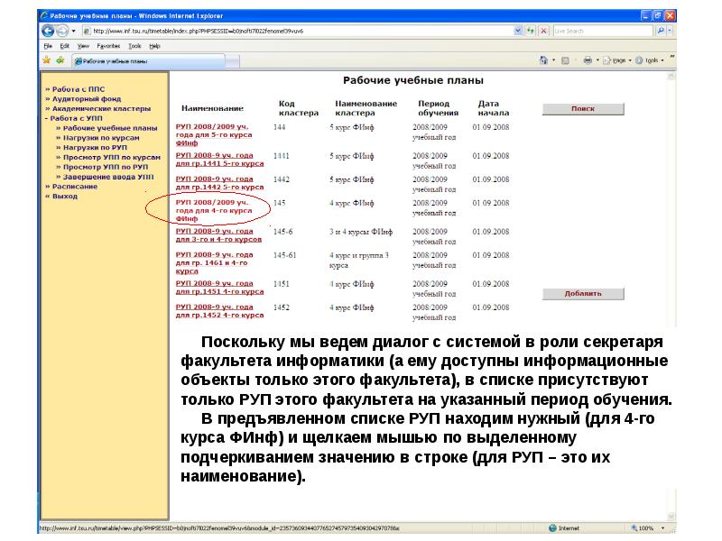Expand the 'Работа с ППС' sidebar item
The image size is (722, 541).
79,89
